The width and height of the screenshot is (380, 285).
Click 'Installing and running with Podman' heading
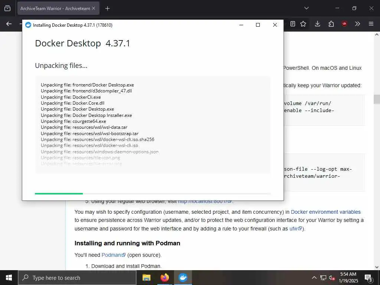pos(127,243)
